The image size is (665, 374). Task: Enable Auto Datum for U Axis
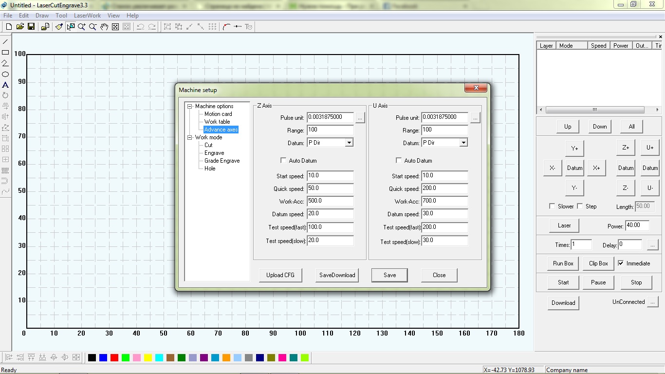pyautogui.click(x=399, y=161)
